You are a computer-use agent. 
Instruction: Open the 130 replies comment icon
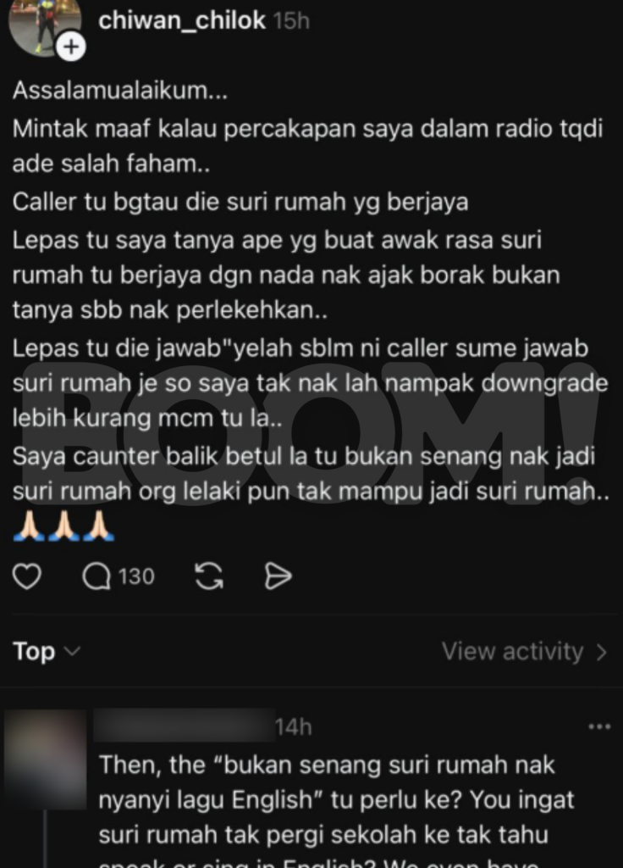click(x=96, y=576)
